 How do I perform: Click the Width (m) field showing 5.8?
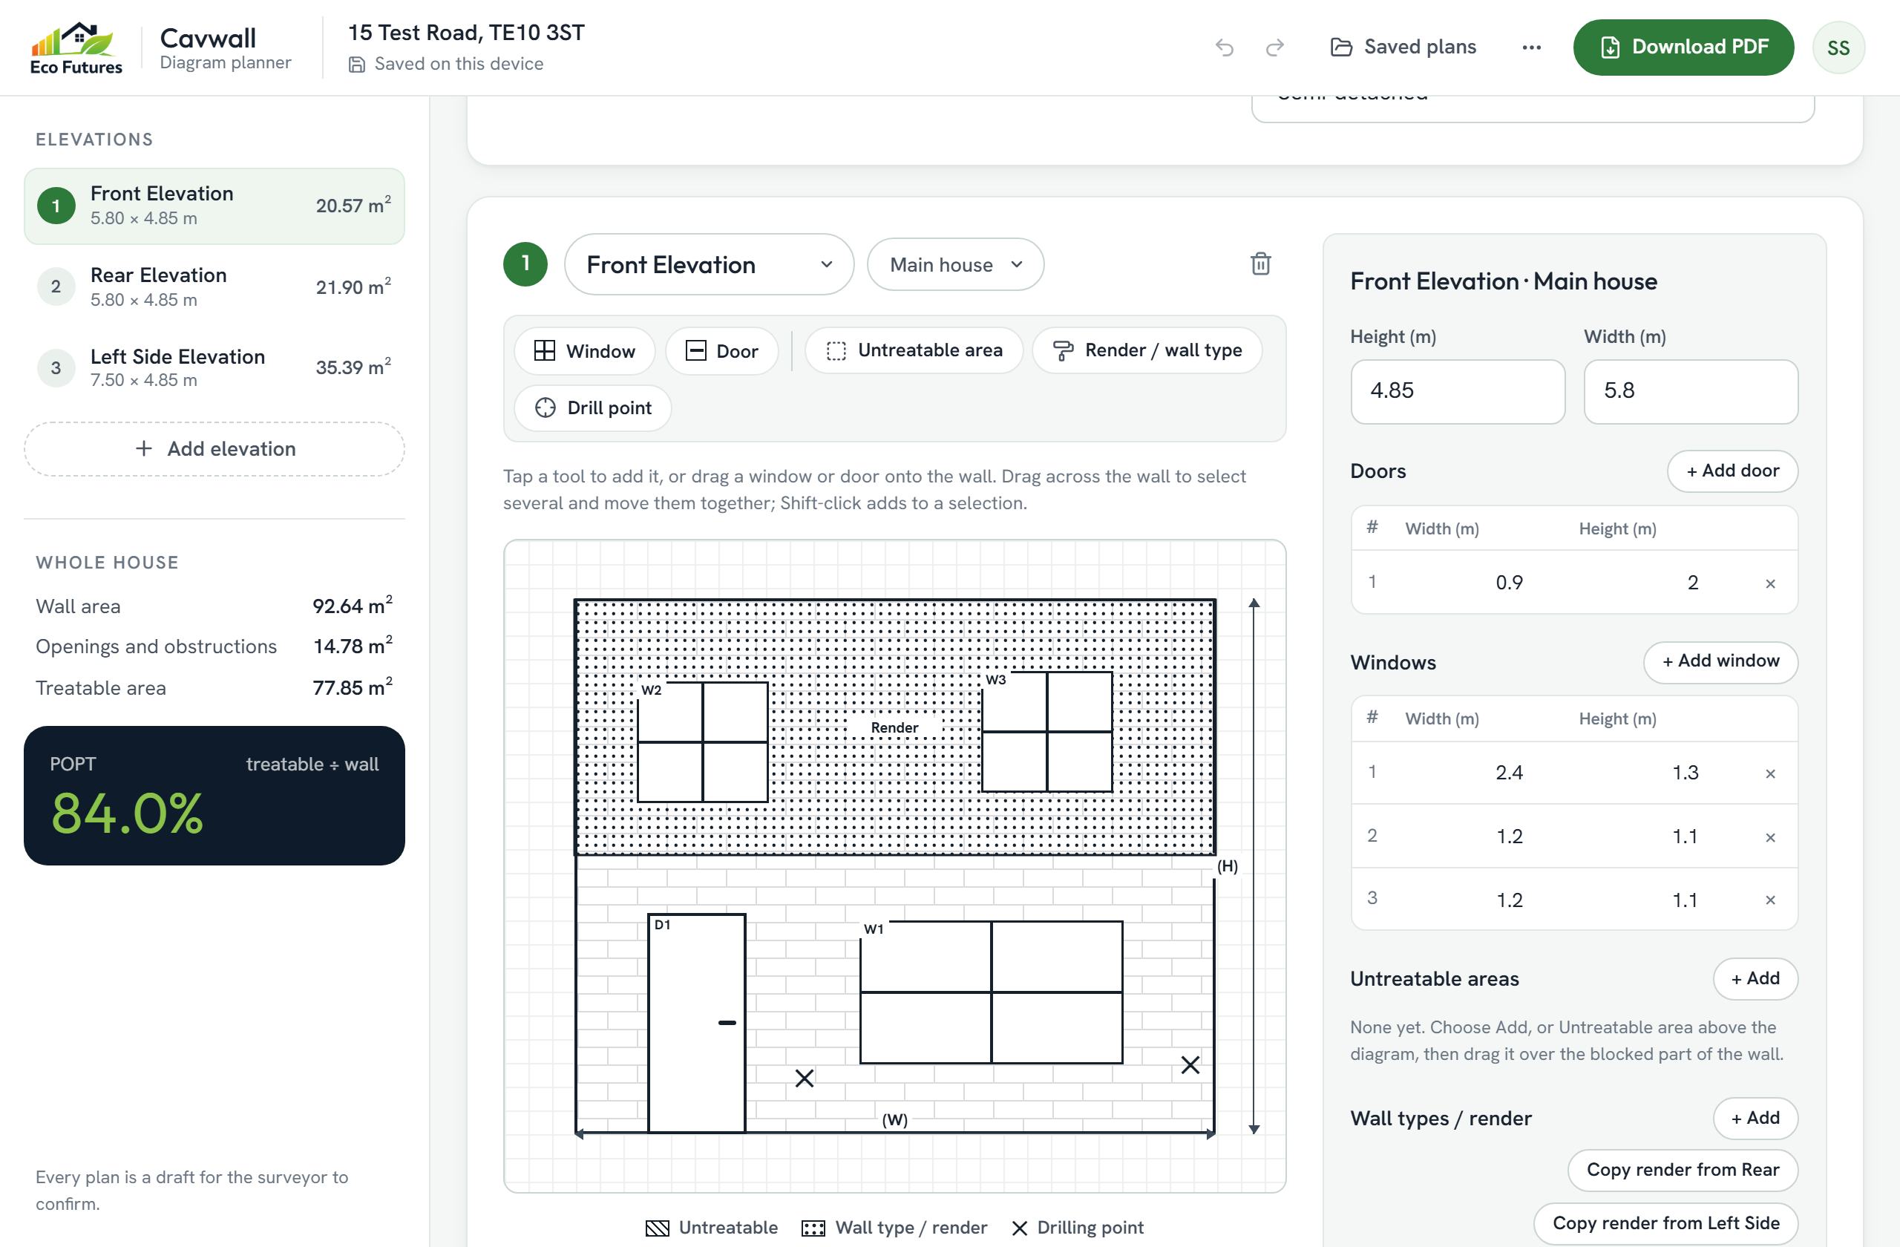point(1690,391)
